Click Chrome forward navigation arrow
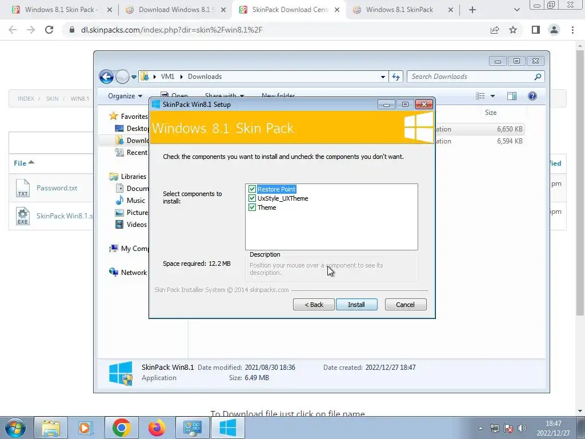585x439 pixels. coord(31,30)
